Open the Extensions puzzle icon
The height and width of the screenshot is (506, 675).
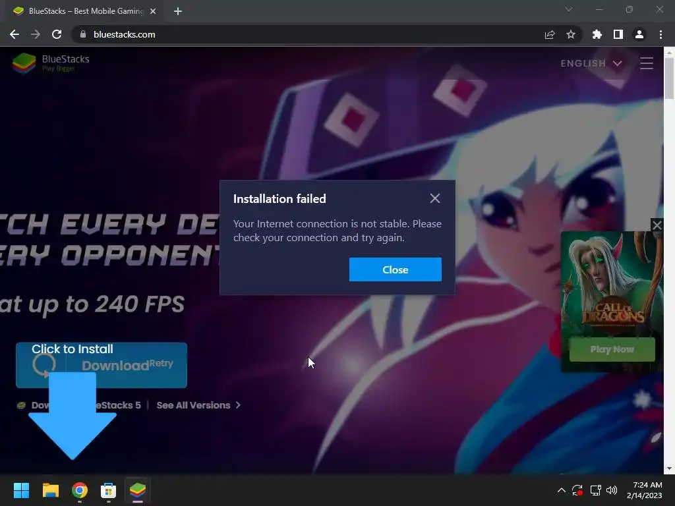point(597,34)
